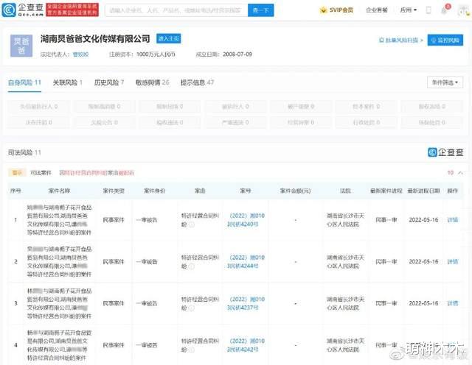Image resolution: width=472 pixels, height=365 pixels.
Task: Expand the 应用 dropdown
Action: pyautogui.click(x=408, y=10)
